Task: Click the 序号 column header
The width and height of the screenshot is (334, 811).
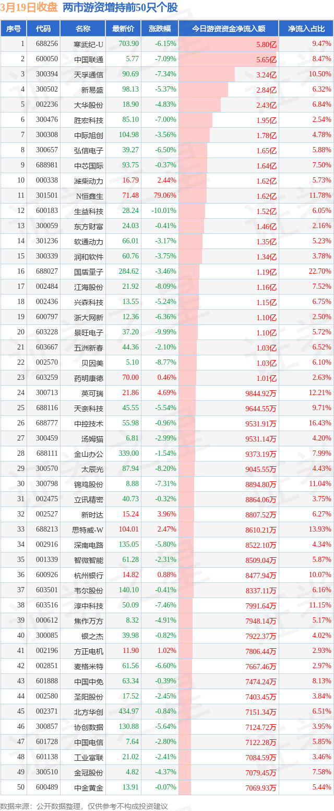Action: coord(14,29)
